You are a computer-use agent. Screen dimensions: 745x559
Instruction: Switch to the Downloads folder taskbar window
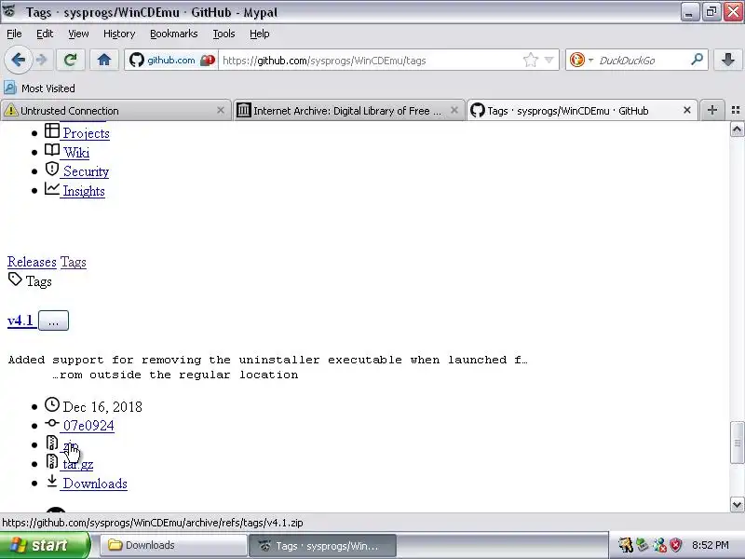(x=173, y=545)
